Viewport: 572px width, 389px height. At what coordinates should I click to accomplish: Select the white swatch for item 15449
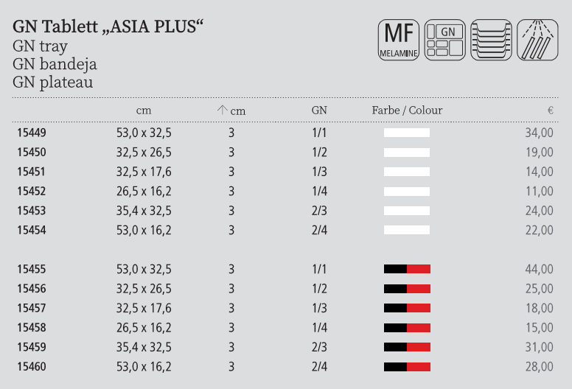coord(407,133)
